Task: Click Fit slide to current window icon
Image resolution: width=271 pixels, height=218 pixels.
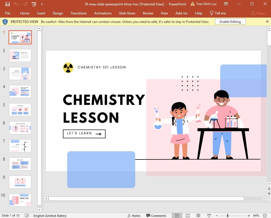Action: 265,215
